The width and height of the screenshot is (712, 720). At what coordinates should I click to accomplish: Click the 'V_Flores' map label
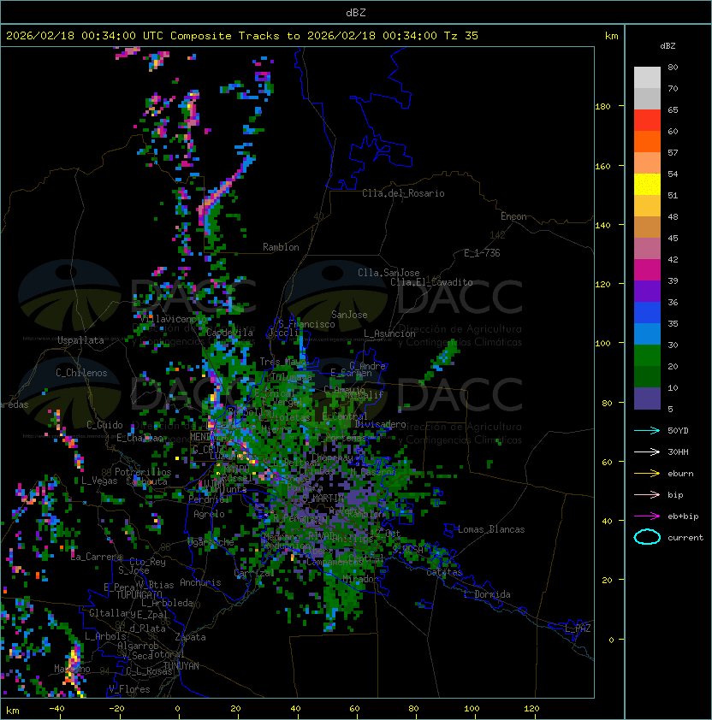tap(129, 689)
